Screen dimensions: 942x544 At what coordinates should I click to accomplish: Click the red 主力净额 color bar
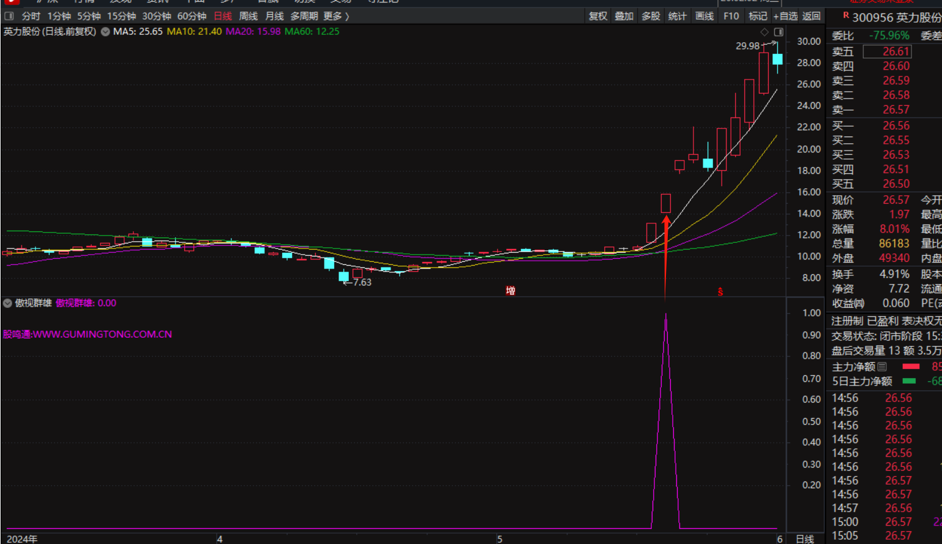click(911, 367)
